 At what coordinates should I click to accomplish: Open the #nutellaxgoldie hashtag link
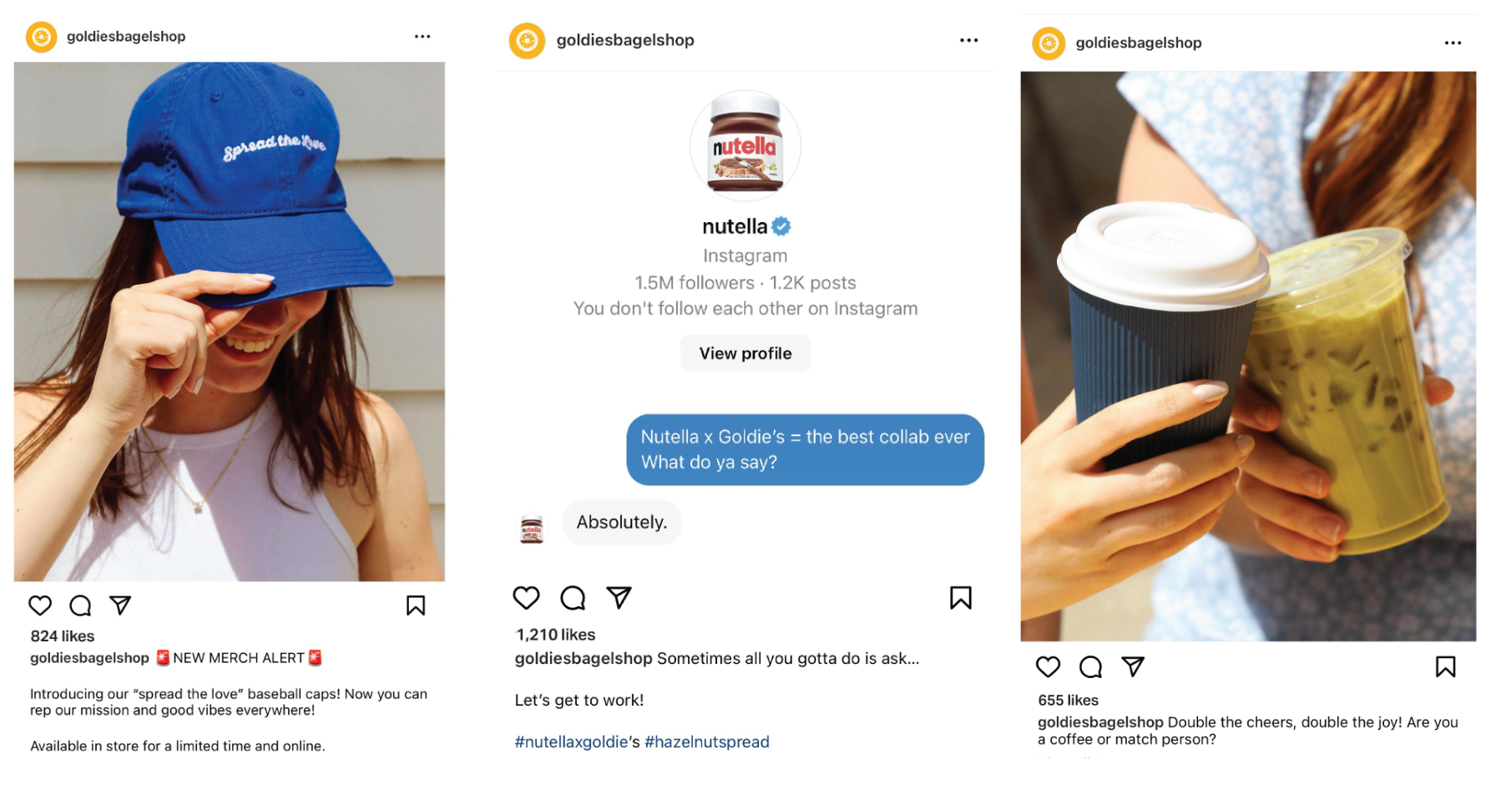coord(571,742)
